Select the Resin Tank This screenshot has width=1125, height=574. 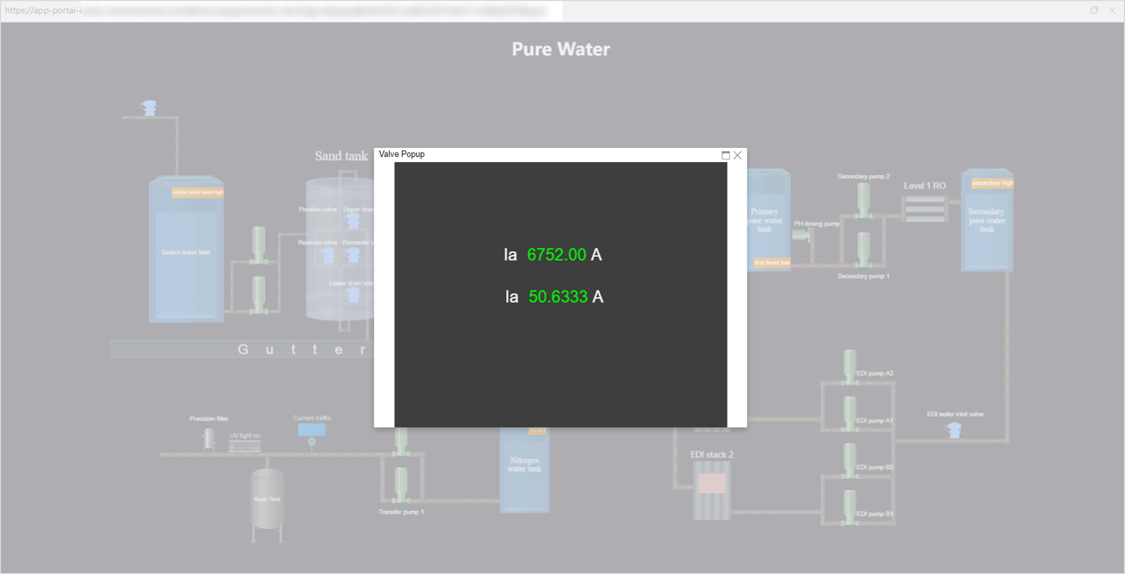267,499
